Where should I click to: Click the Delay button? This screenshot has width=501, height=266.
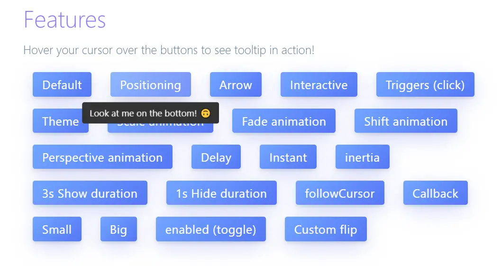point(216,157)
